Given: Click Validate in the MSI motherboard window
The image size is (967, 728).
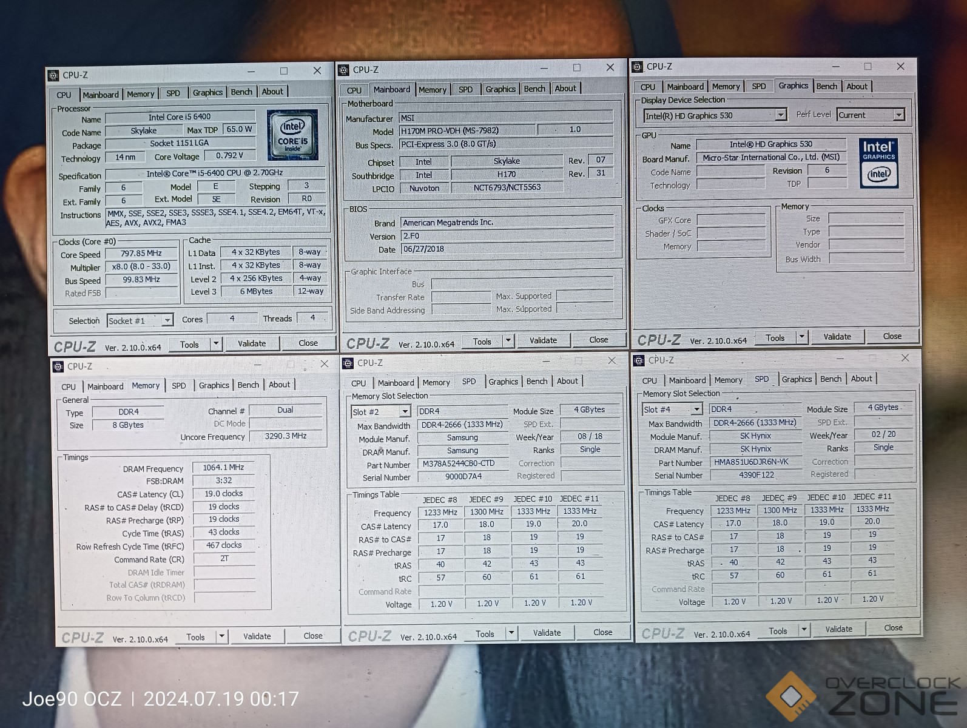Looking at the screenshot, I should tap(544, 340).
